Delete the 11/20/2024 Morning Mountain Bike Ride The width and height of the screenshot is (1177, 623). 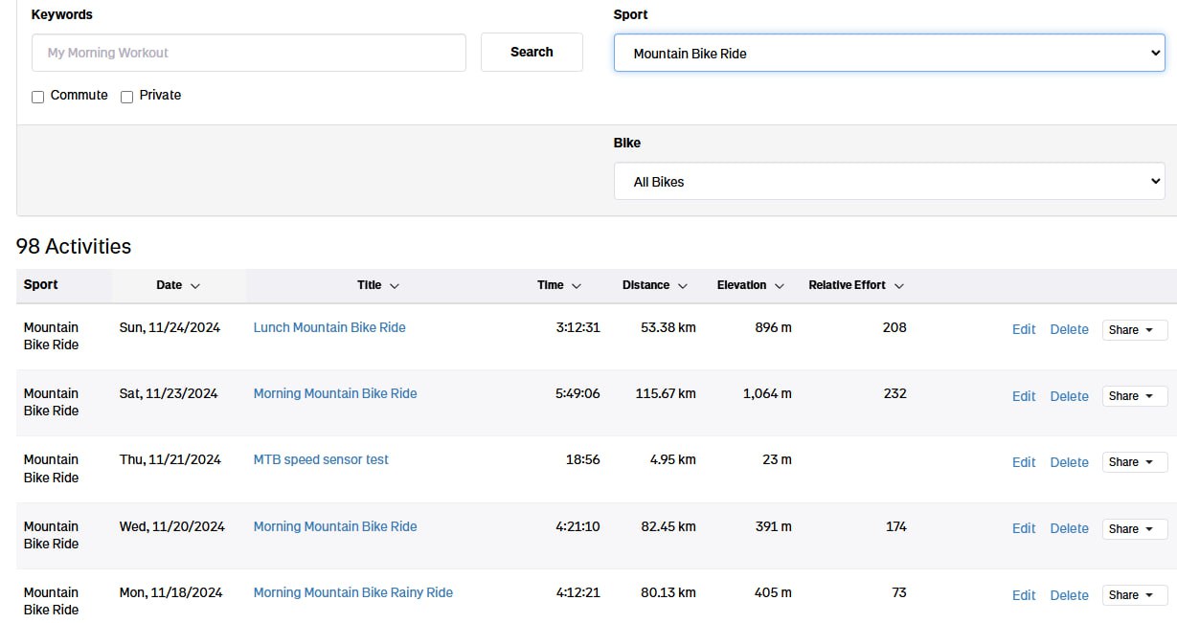tap(1069, 528)
